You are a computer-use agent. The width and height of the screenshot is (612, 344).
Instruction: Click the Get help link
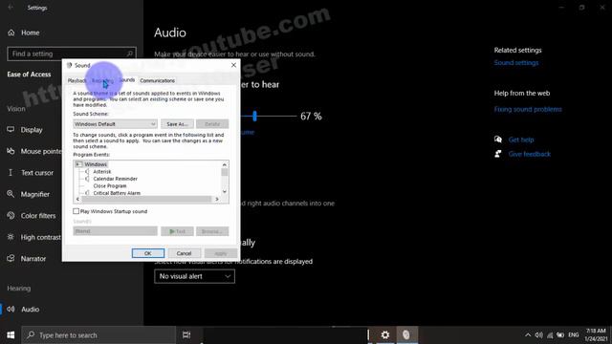point(520,140)
